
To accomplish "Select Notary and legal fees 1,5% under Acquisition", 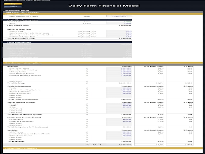I will pyautogui.click(x=119, y=37).
